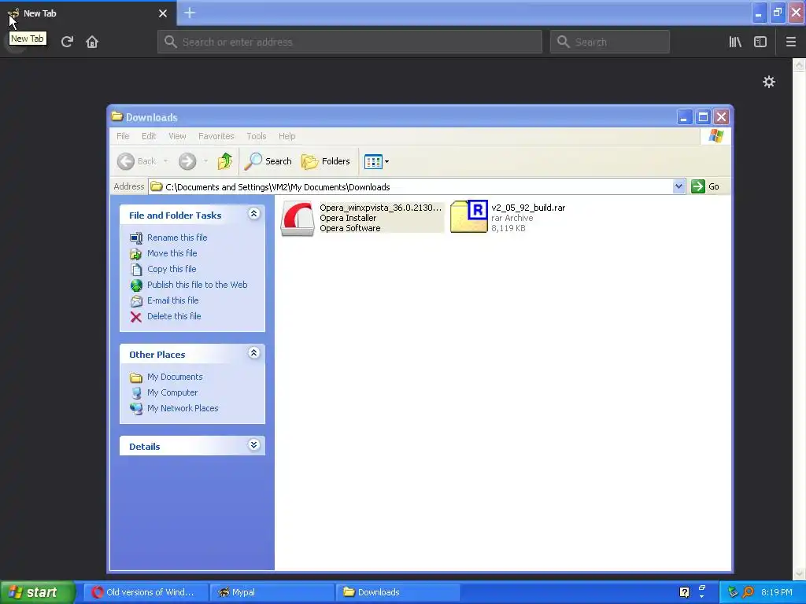Select the Opera installer file icon
The image size is (806, 604).
[x=298, y=219]
